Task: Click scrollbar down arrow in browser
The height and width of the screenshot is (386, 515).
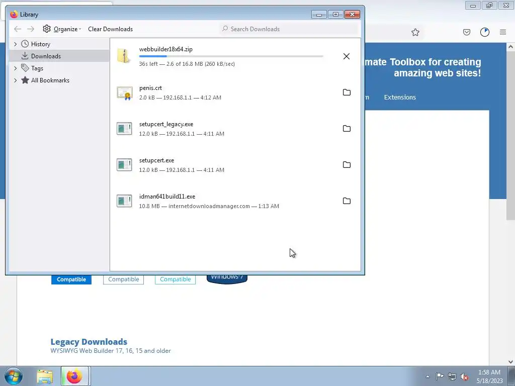Action: click(x=510, y=362)
